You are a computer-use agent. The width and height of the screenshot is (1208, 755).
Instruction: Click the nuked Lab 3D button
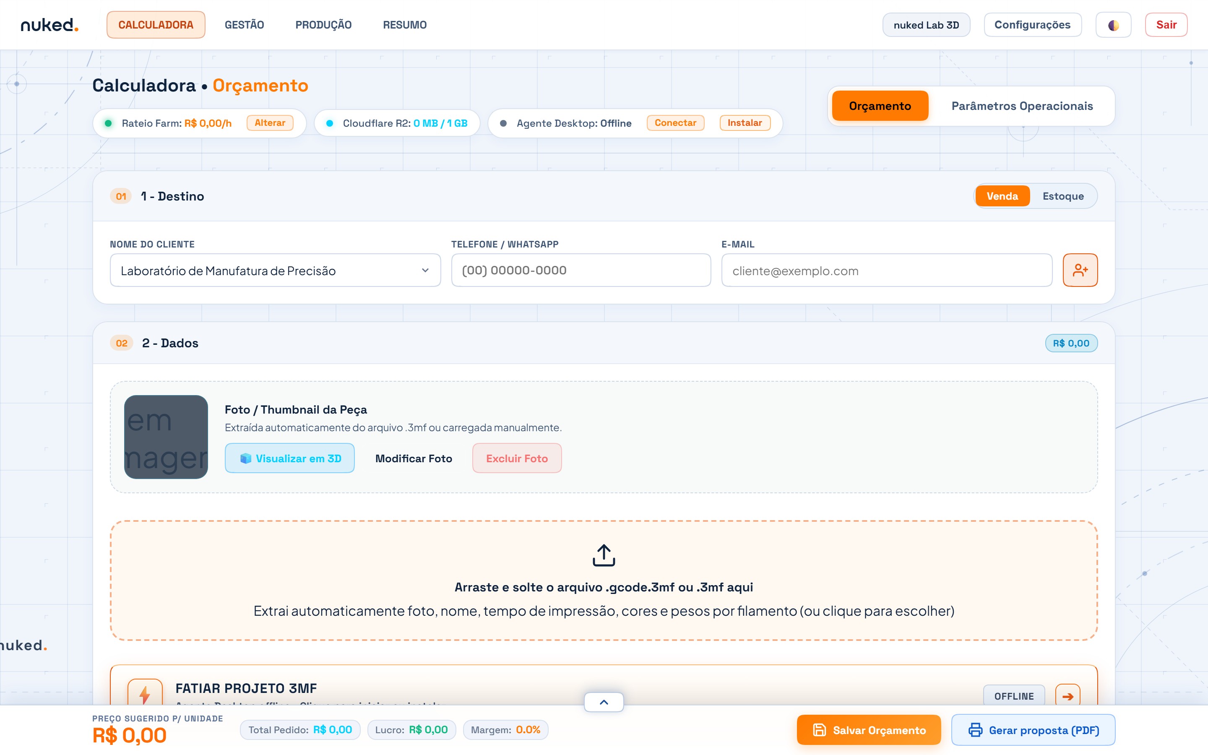point(927,25)
